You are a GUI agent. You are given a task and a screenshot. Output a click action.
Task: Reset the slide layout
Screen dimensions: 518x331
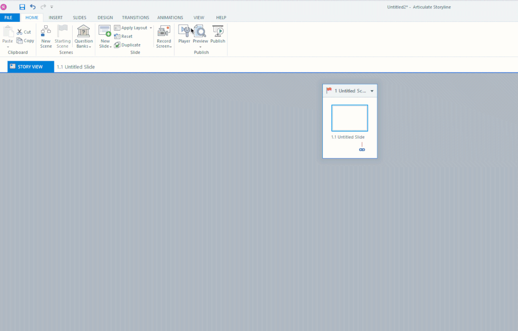[124, 36]
